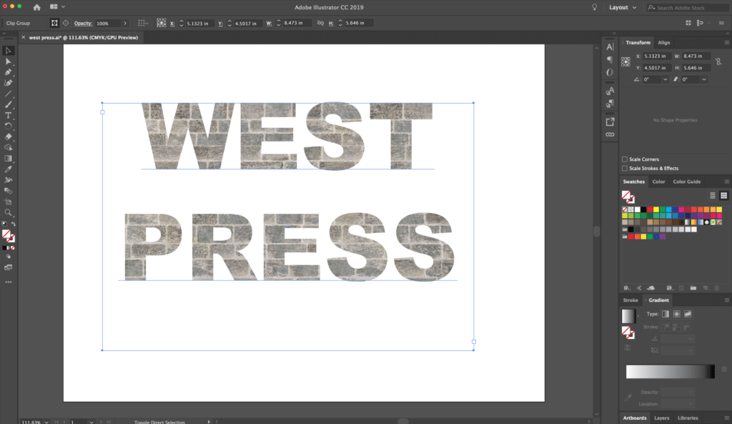
Task: Select radial gradient type
Action: click(x=676, y=313)
